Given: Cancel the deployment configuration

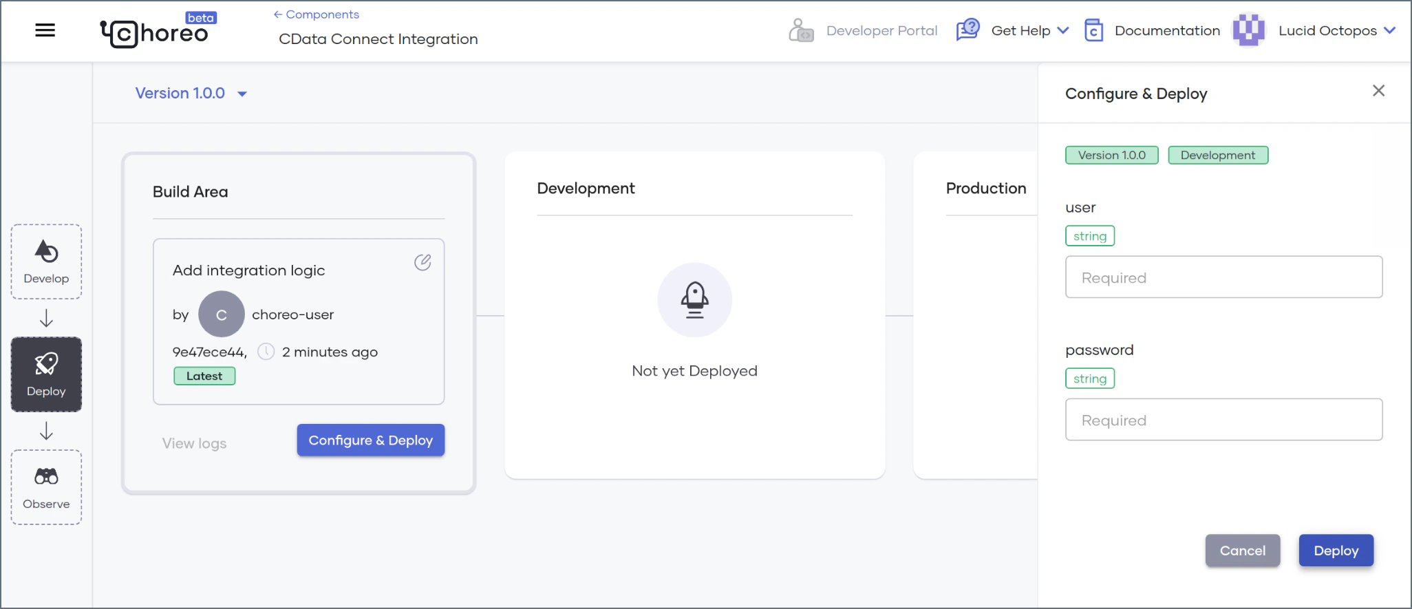Looking at the screenshot, I should [1243, 551].
